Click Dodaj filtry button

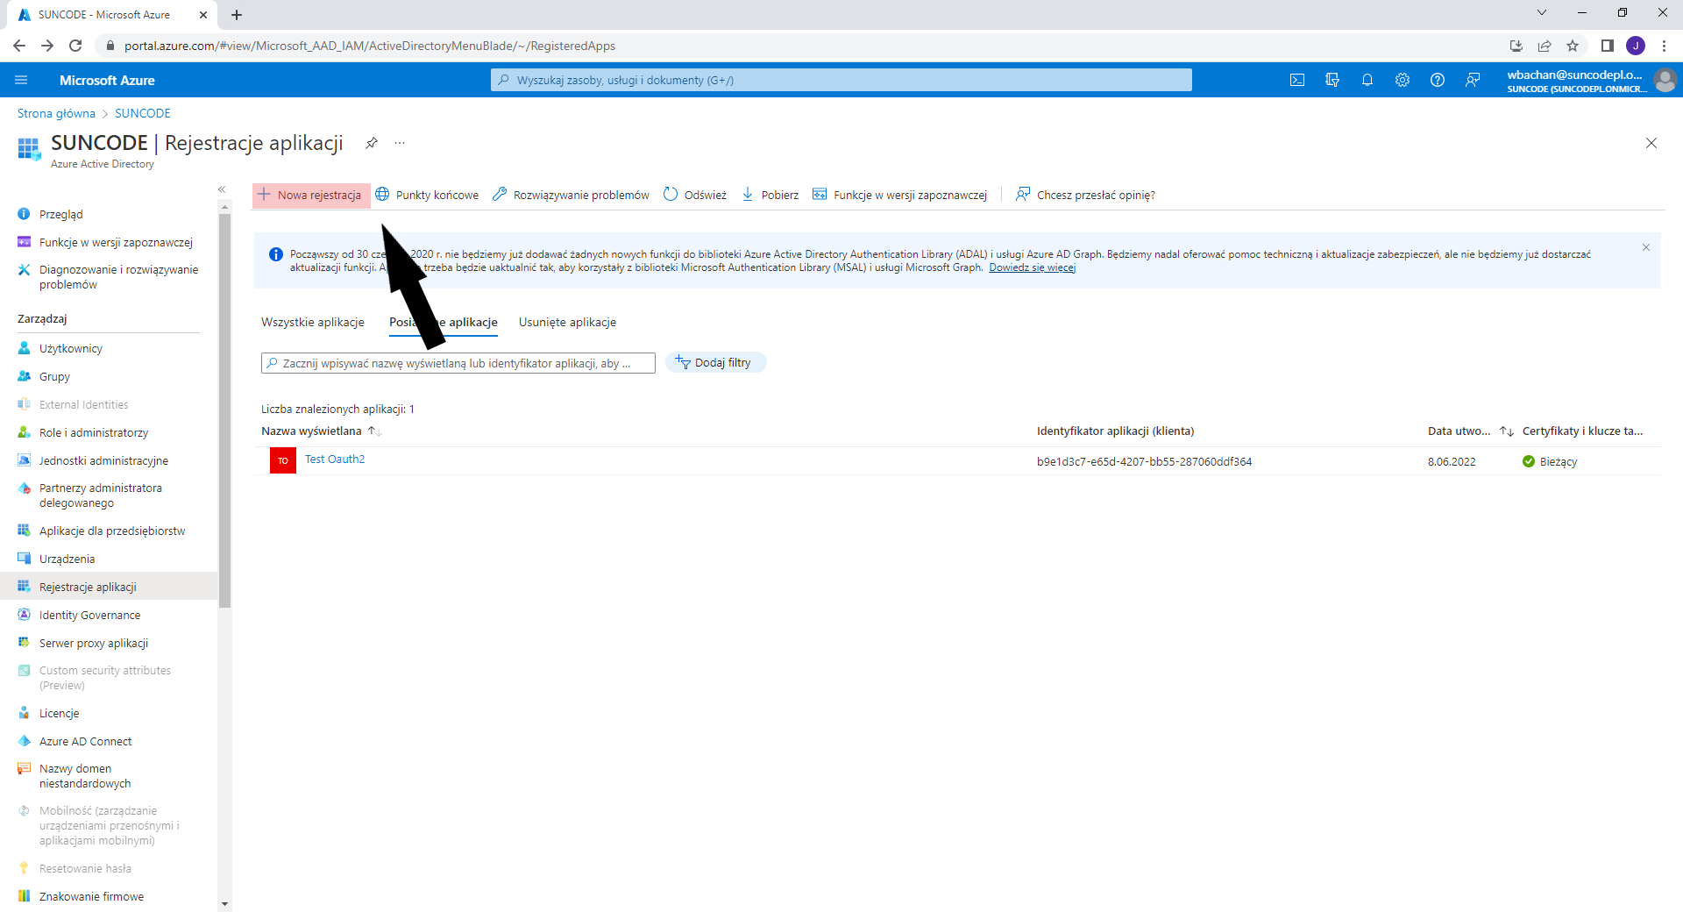pos(715,362)
